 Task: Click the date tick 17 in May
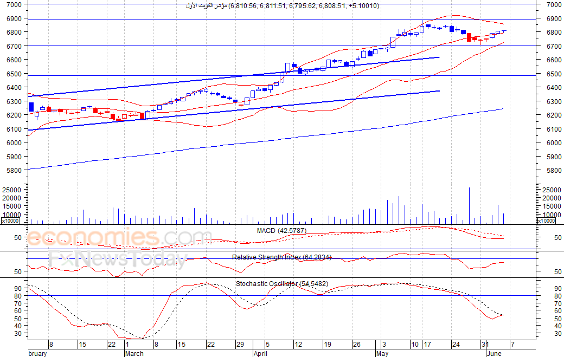(x=427, y=345)
